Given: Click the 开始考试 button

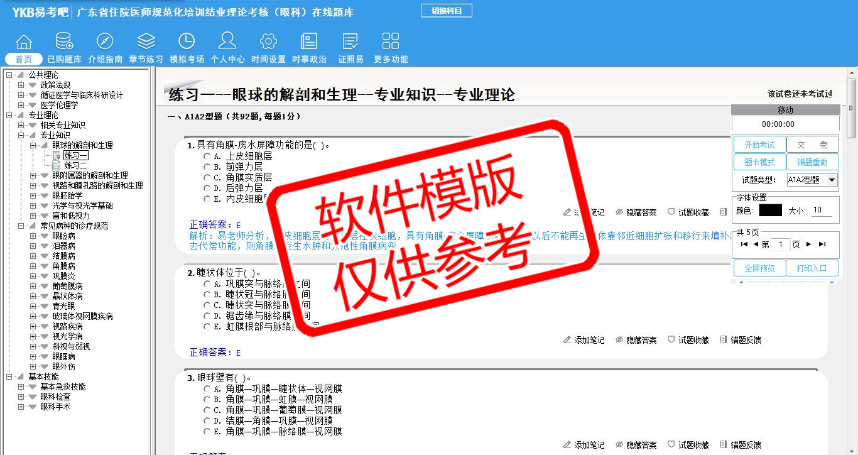Looking at the screenshot, I should coord(759,145).
